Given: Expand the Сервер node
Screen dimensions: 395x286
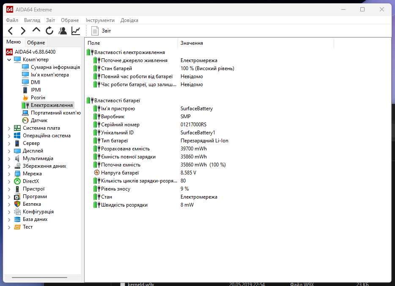Looking at the screenshot, I should (9, 144).
